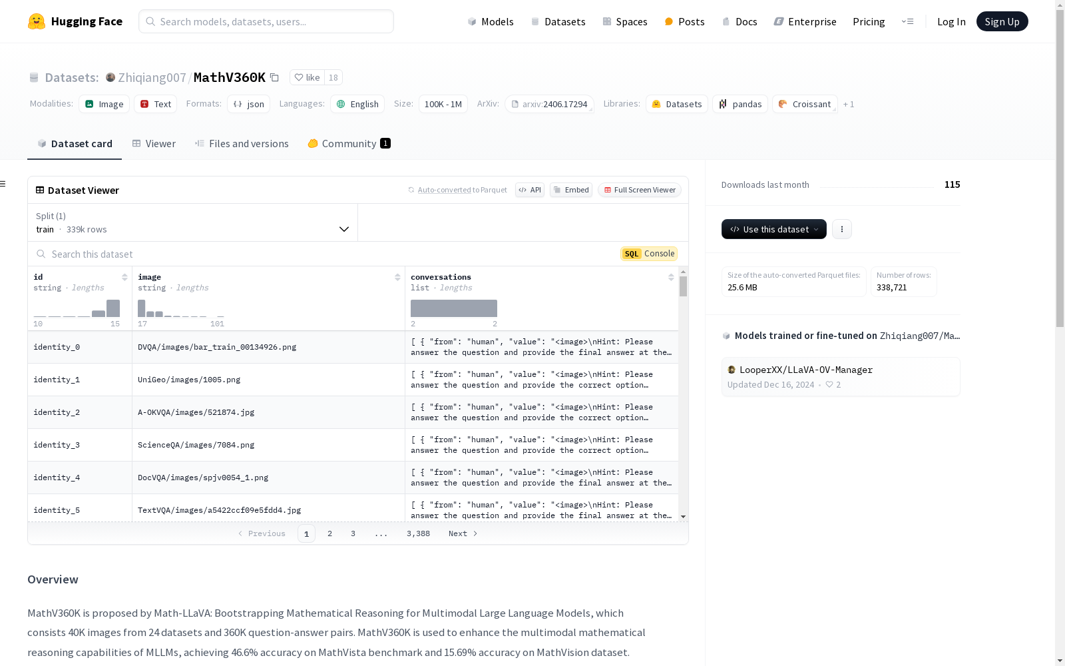1065x666 pixels.
Task: Click the json format tag
Action: pos(249,104)
